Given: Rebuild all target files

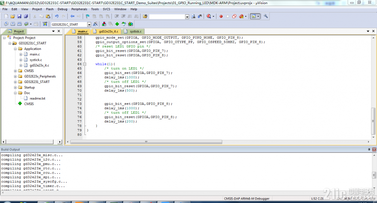Looking at the screenshot, I should [20, 24].
